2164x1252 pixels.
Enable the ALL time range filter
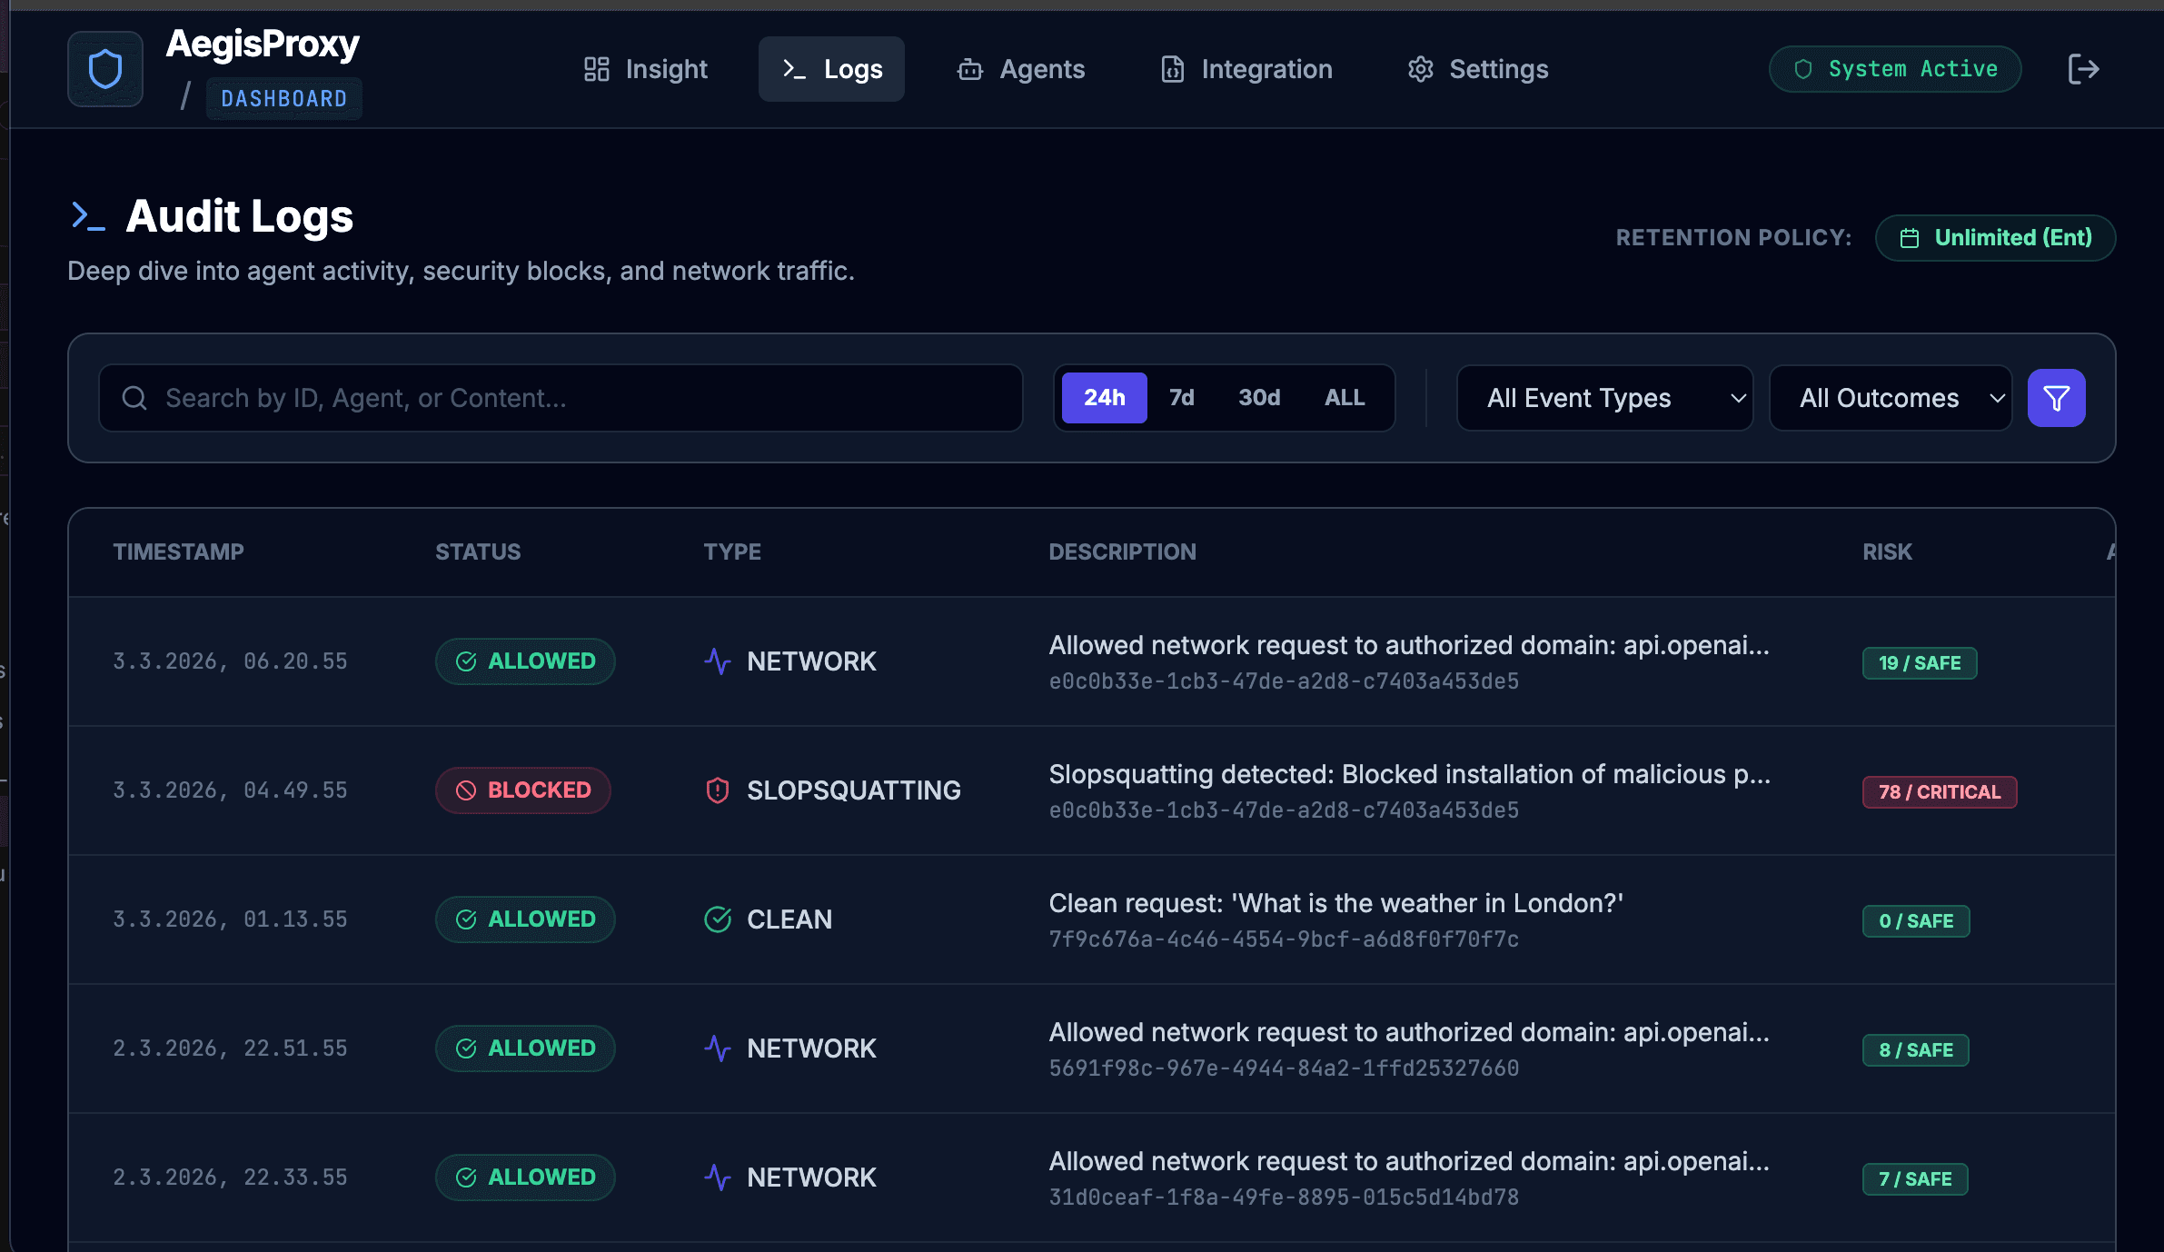[1344, 397]
